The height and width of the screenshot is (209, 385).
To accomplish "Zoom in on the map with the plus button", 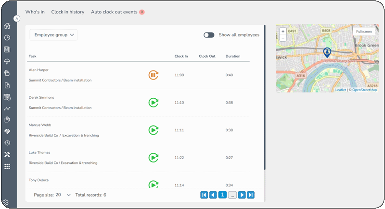I will click(283, 31).
